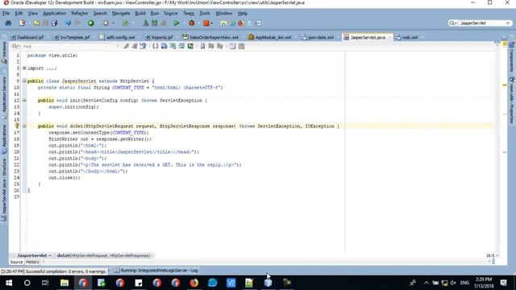Select the Source tab at editor bottom

pos(16,262)
